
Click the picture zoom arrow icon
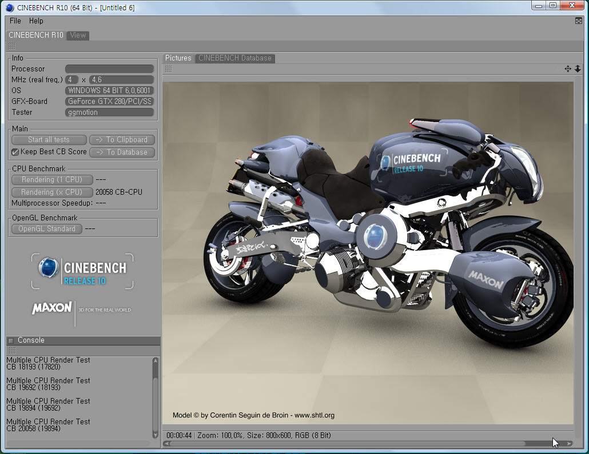[x=578, y=69]
